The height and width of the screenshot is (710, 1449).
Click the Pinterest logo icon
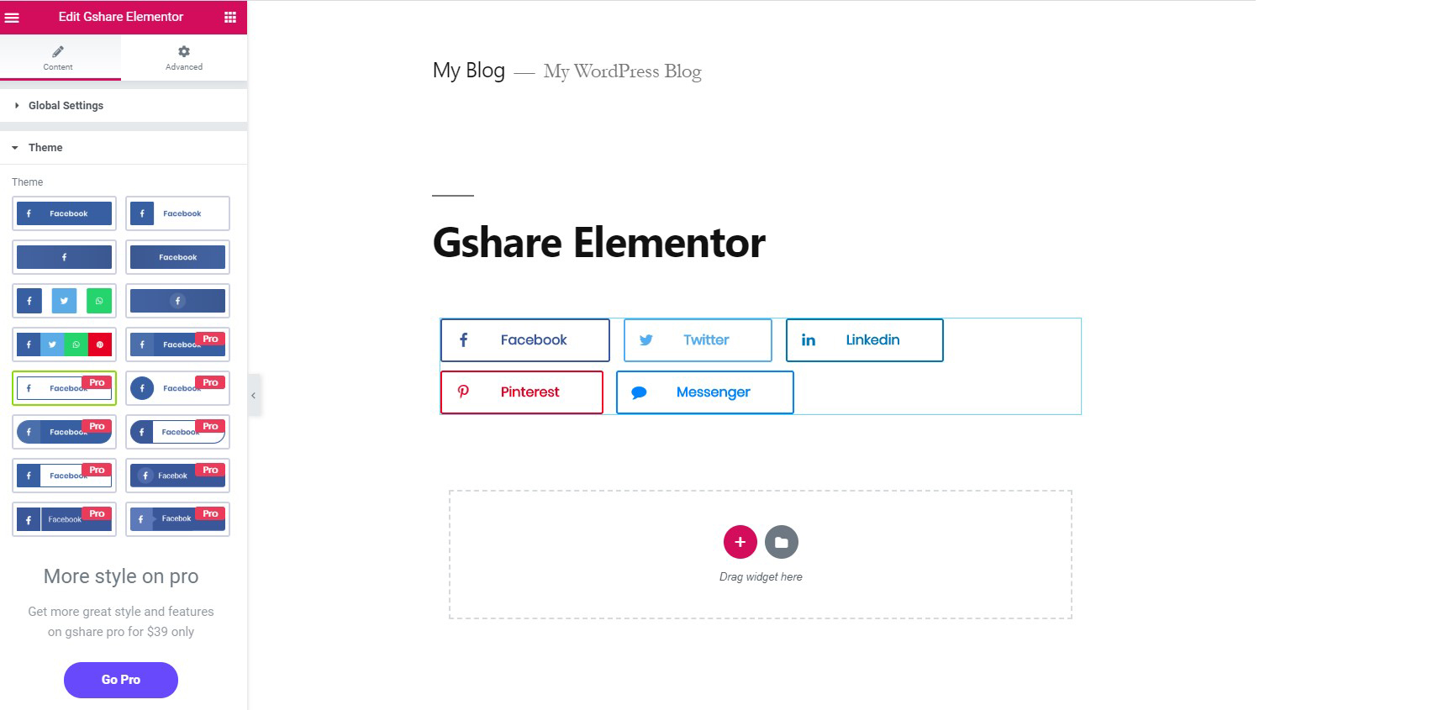pyautogui.click(x=463, y=392)
